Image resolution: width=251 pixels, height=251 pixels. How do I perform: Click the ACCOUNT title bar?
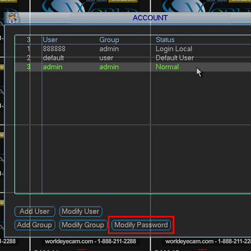coord(150,18)
